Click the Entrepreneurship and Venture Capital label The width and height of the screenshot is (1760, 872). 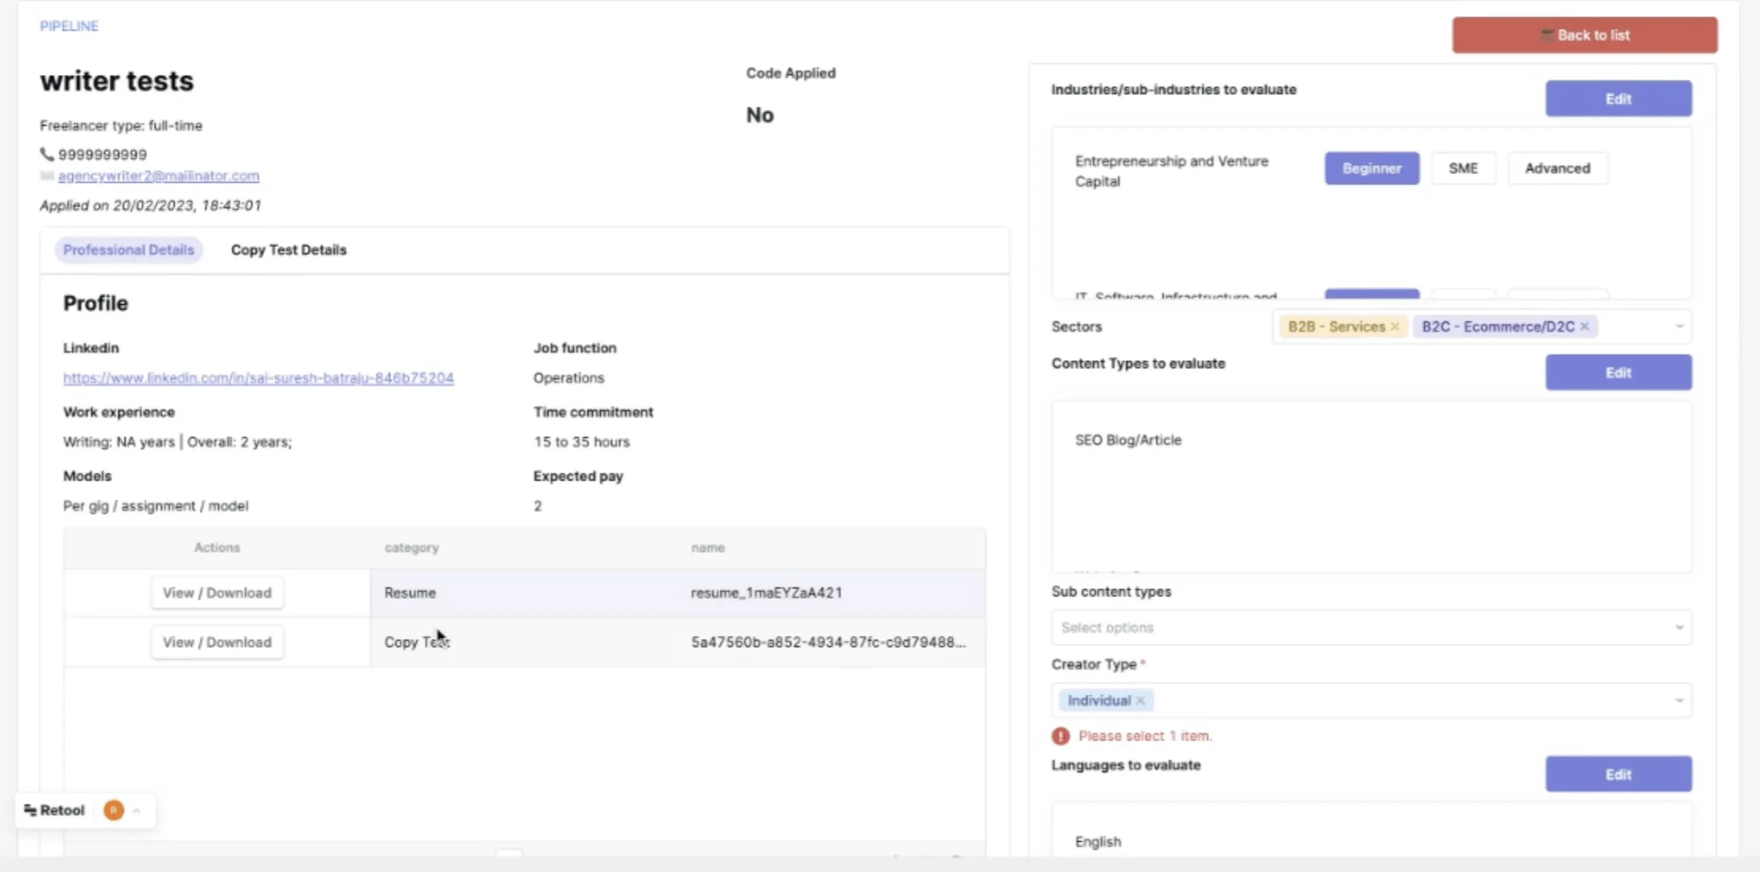tap(1171, 170)
